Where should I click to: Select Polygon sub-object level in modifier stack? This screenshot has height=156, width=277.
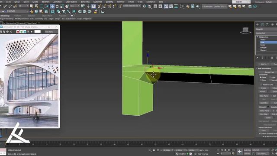click(x=263, y=48)
